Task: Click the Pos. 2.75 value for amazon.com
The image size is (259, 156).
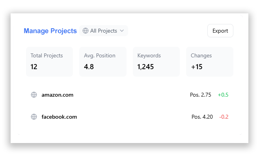Action: [201, 95]
